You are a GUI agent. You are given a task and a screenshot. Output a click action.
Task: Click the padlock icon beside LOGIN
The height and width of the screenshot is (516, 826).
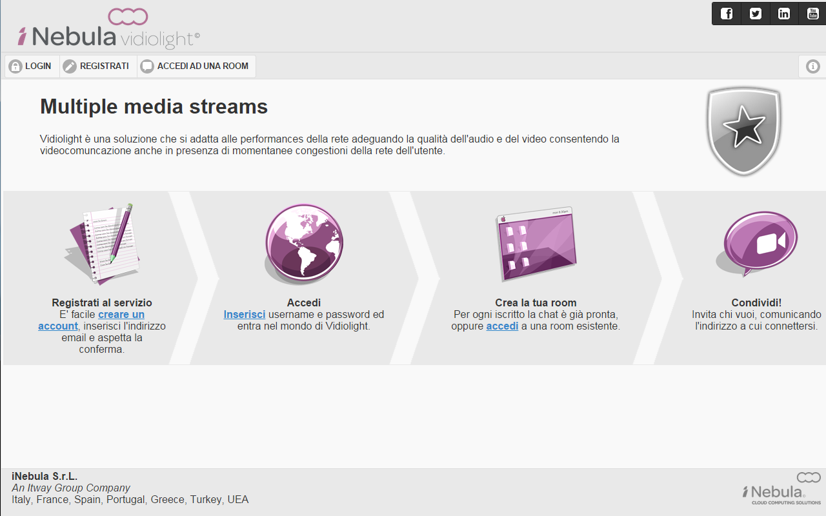click(15, 66)
